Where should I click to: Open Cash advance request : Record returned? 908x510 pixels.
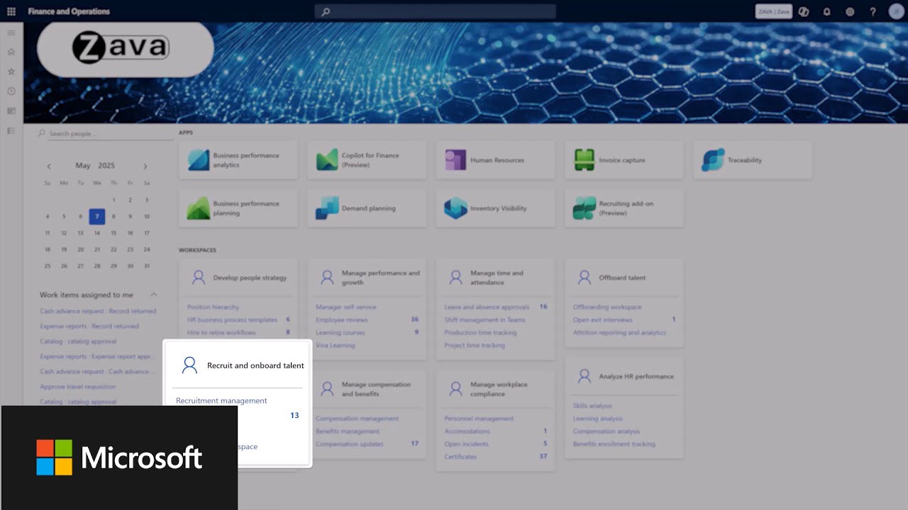pyautogui.click(x=98, y=311)
